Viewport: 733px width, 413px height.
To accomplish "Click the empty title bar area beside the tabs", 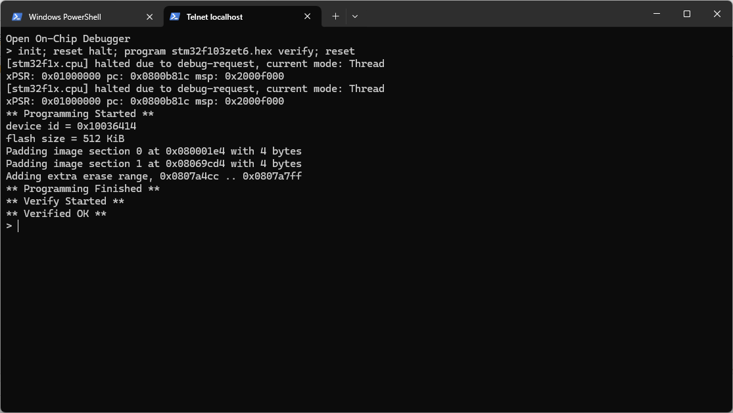I will 500,14.
